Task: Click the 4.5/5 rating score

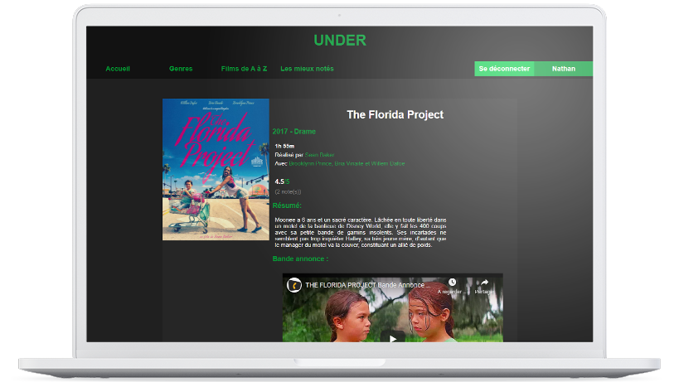Action: pos(283,181)
